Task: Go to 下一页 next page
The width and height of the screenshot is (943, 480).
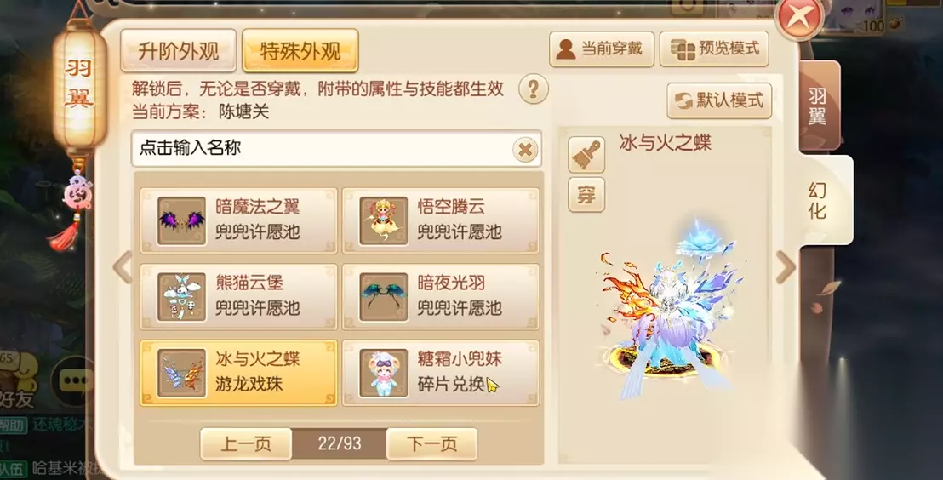Action: (431, 444)
